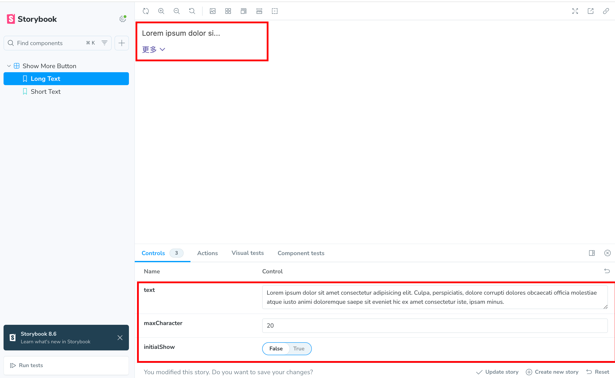
Task: Select False for initialShow
Action: tap(276, 349)
